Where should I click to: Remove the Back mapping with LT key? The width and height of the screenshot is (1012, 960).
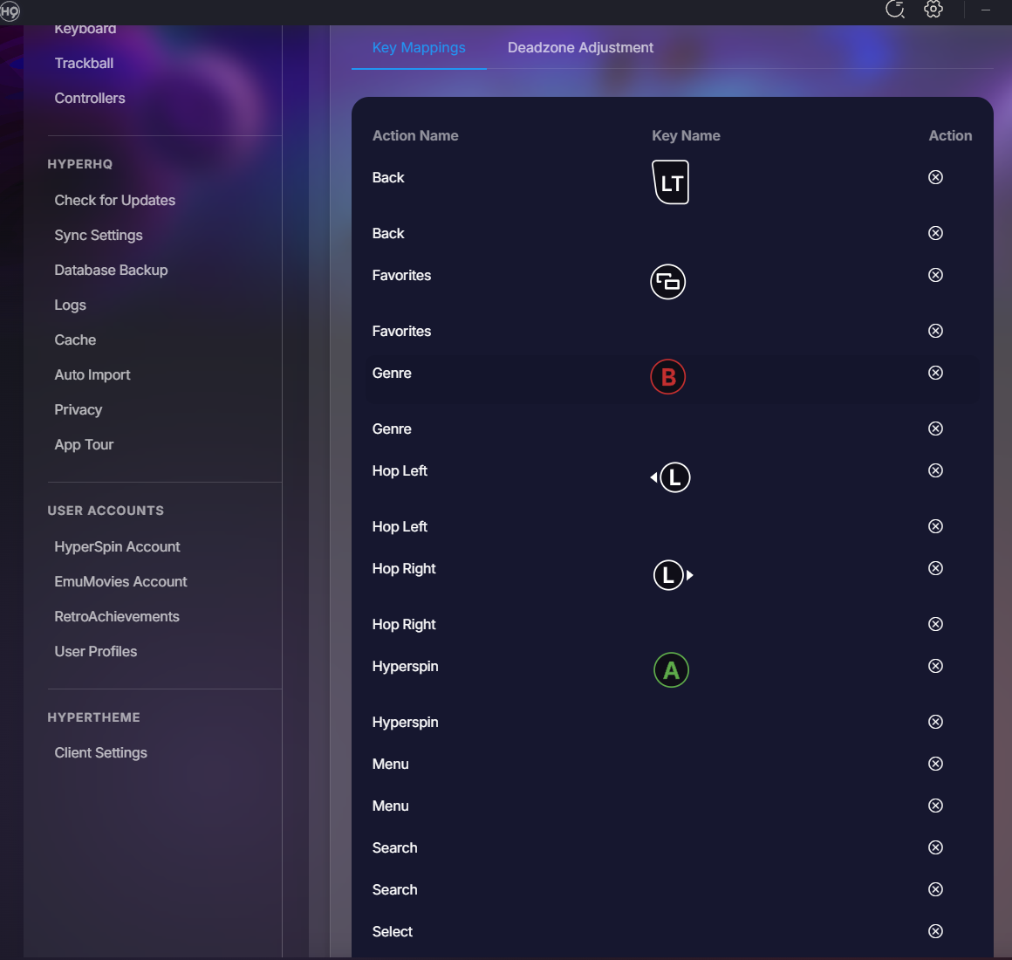[x=935, y=177]
